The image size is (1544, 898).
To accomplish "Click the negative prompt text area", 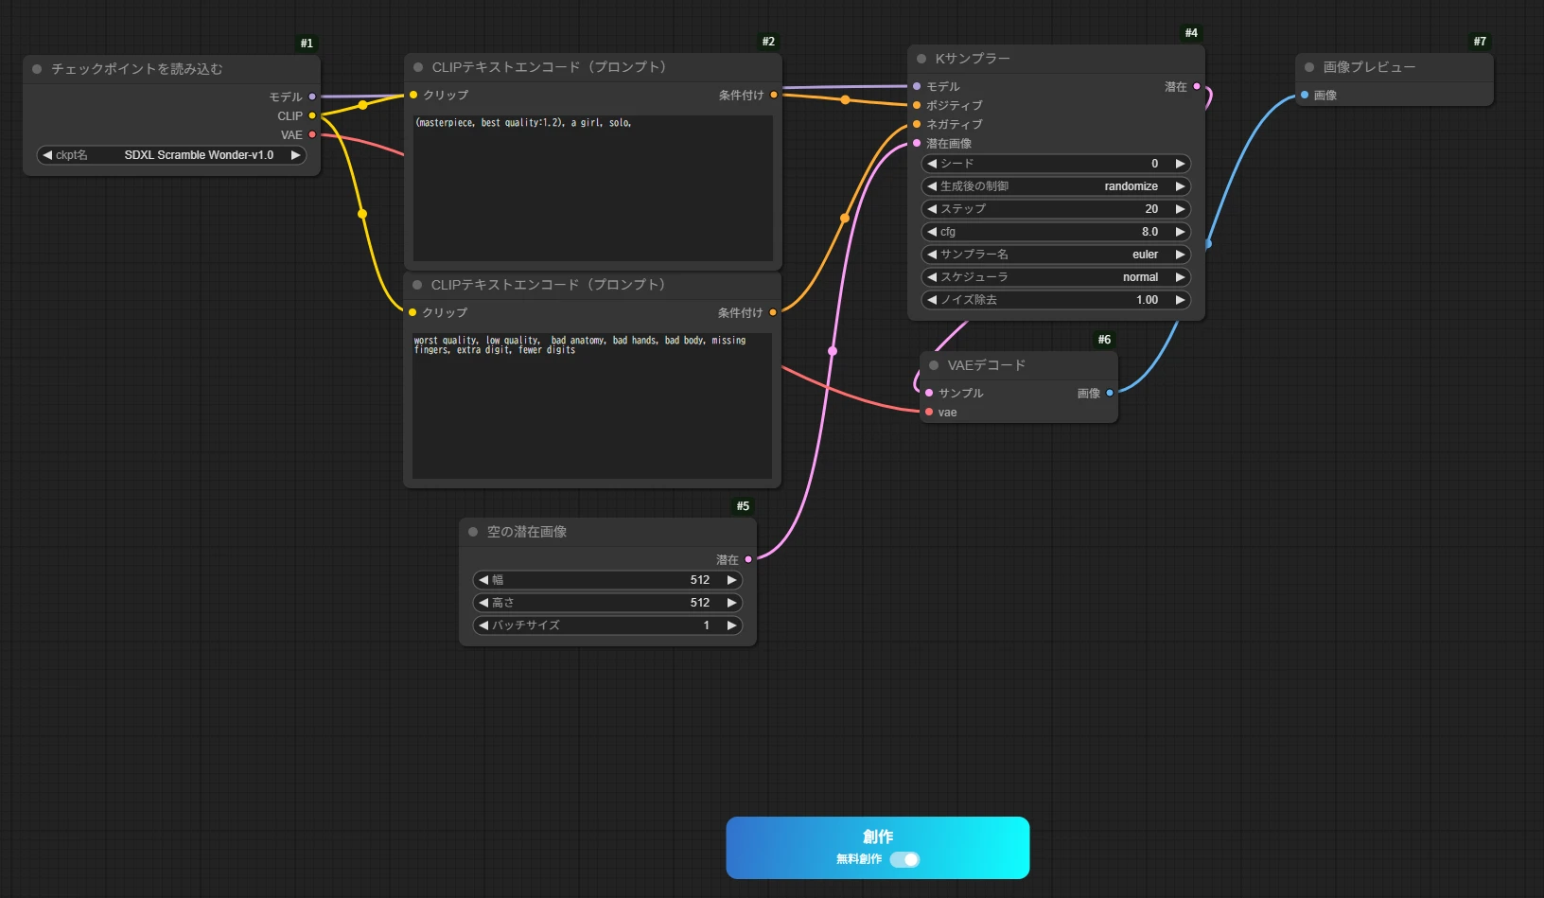I will click(591, 407).
